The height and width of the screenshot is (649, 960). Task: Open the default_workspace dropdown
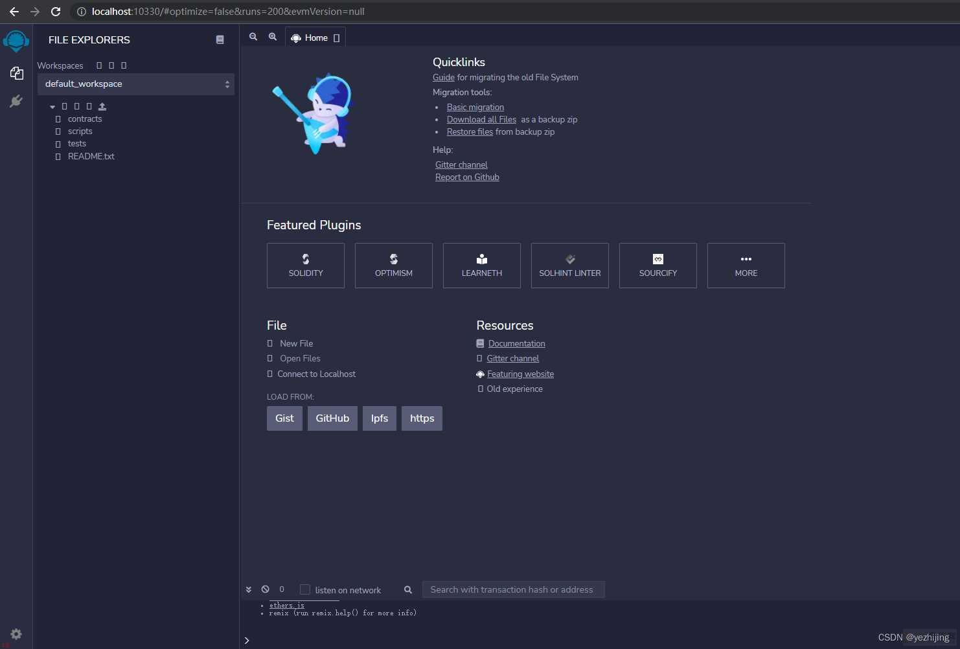[x=136, y=84]
